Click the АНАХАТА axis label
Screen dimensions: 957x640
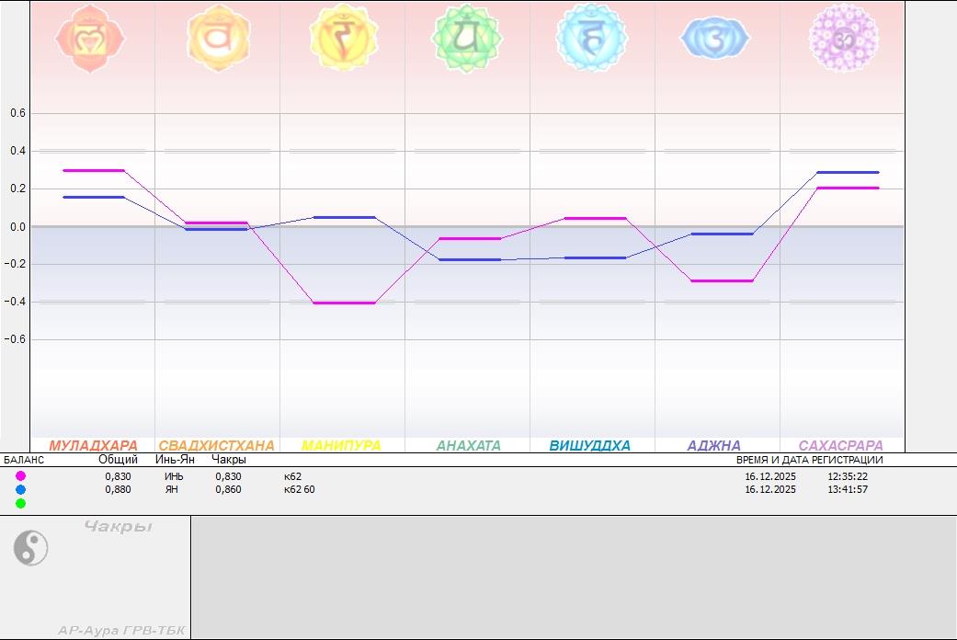[468, 446]
